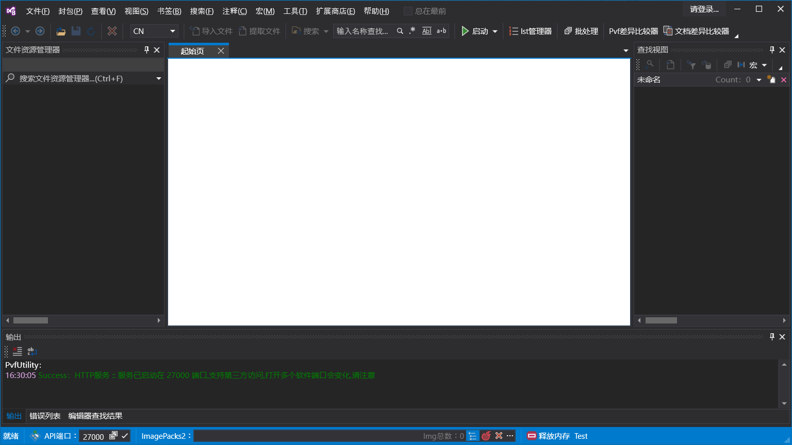The image size is (792, 445).
Task: Click the magnifier icon in name search
Action: click(x=400, y=31)
